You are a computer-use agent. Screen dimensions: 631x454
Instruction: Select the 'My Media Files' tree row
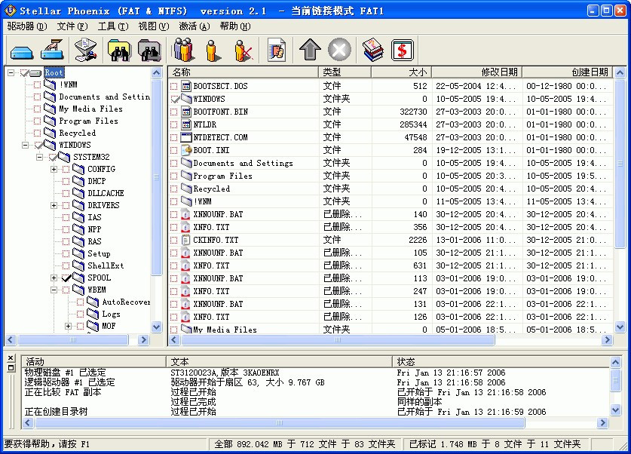tap(90, 109)
